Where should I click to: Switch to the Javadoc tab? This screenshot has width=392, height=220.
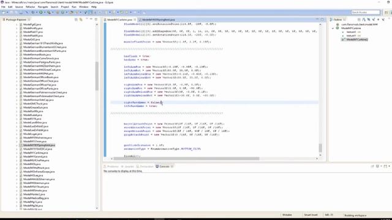pyautogui.click(x=128, y=166)
